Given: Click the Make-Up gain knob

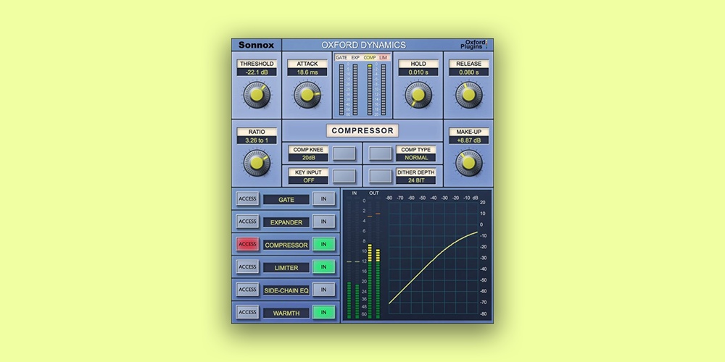Looking at the screenshot, I should click(468, 162).
